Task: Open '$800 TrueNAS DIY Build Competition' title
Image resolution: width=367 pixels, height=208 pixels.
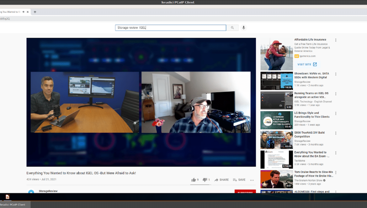Action: (309, 134)
